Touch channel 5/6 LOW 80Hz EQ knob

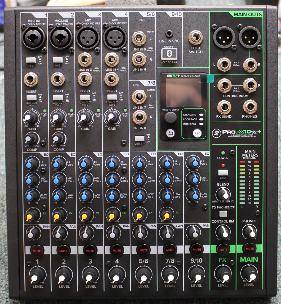click(x=139, y=195)
